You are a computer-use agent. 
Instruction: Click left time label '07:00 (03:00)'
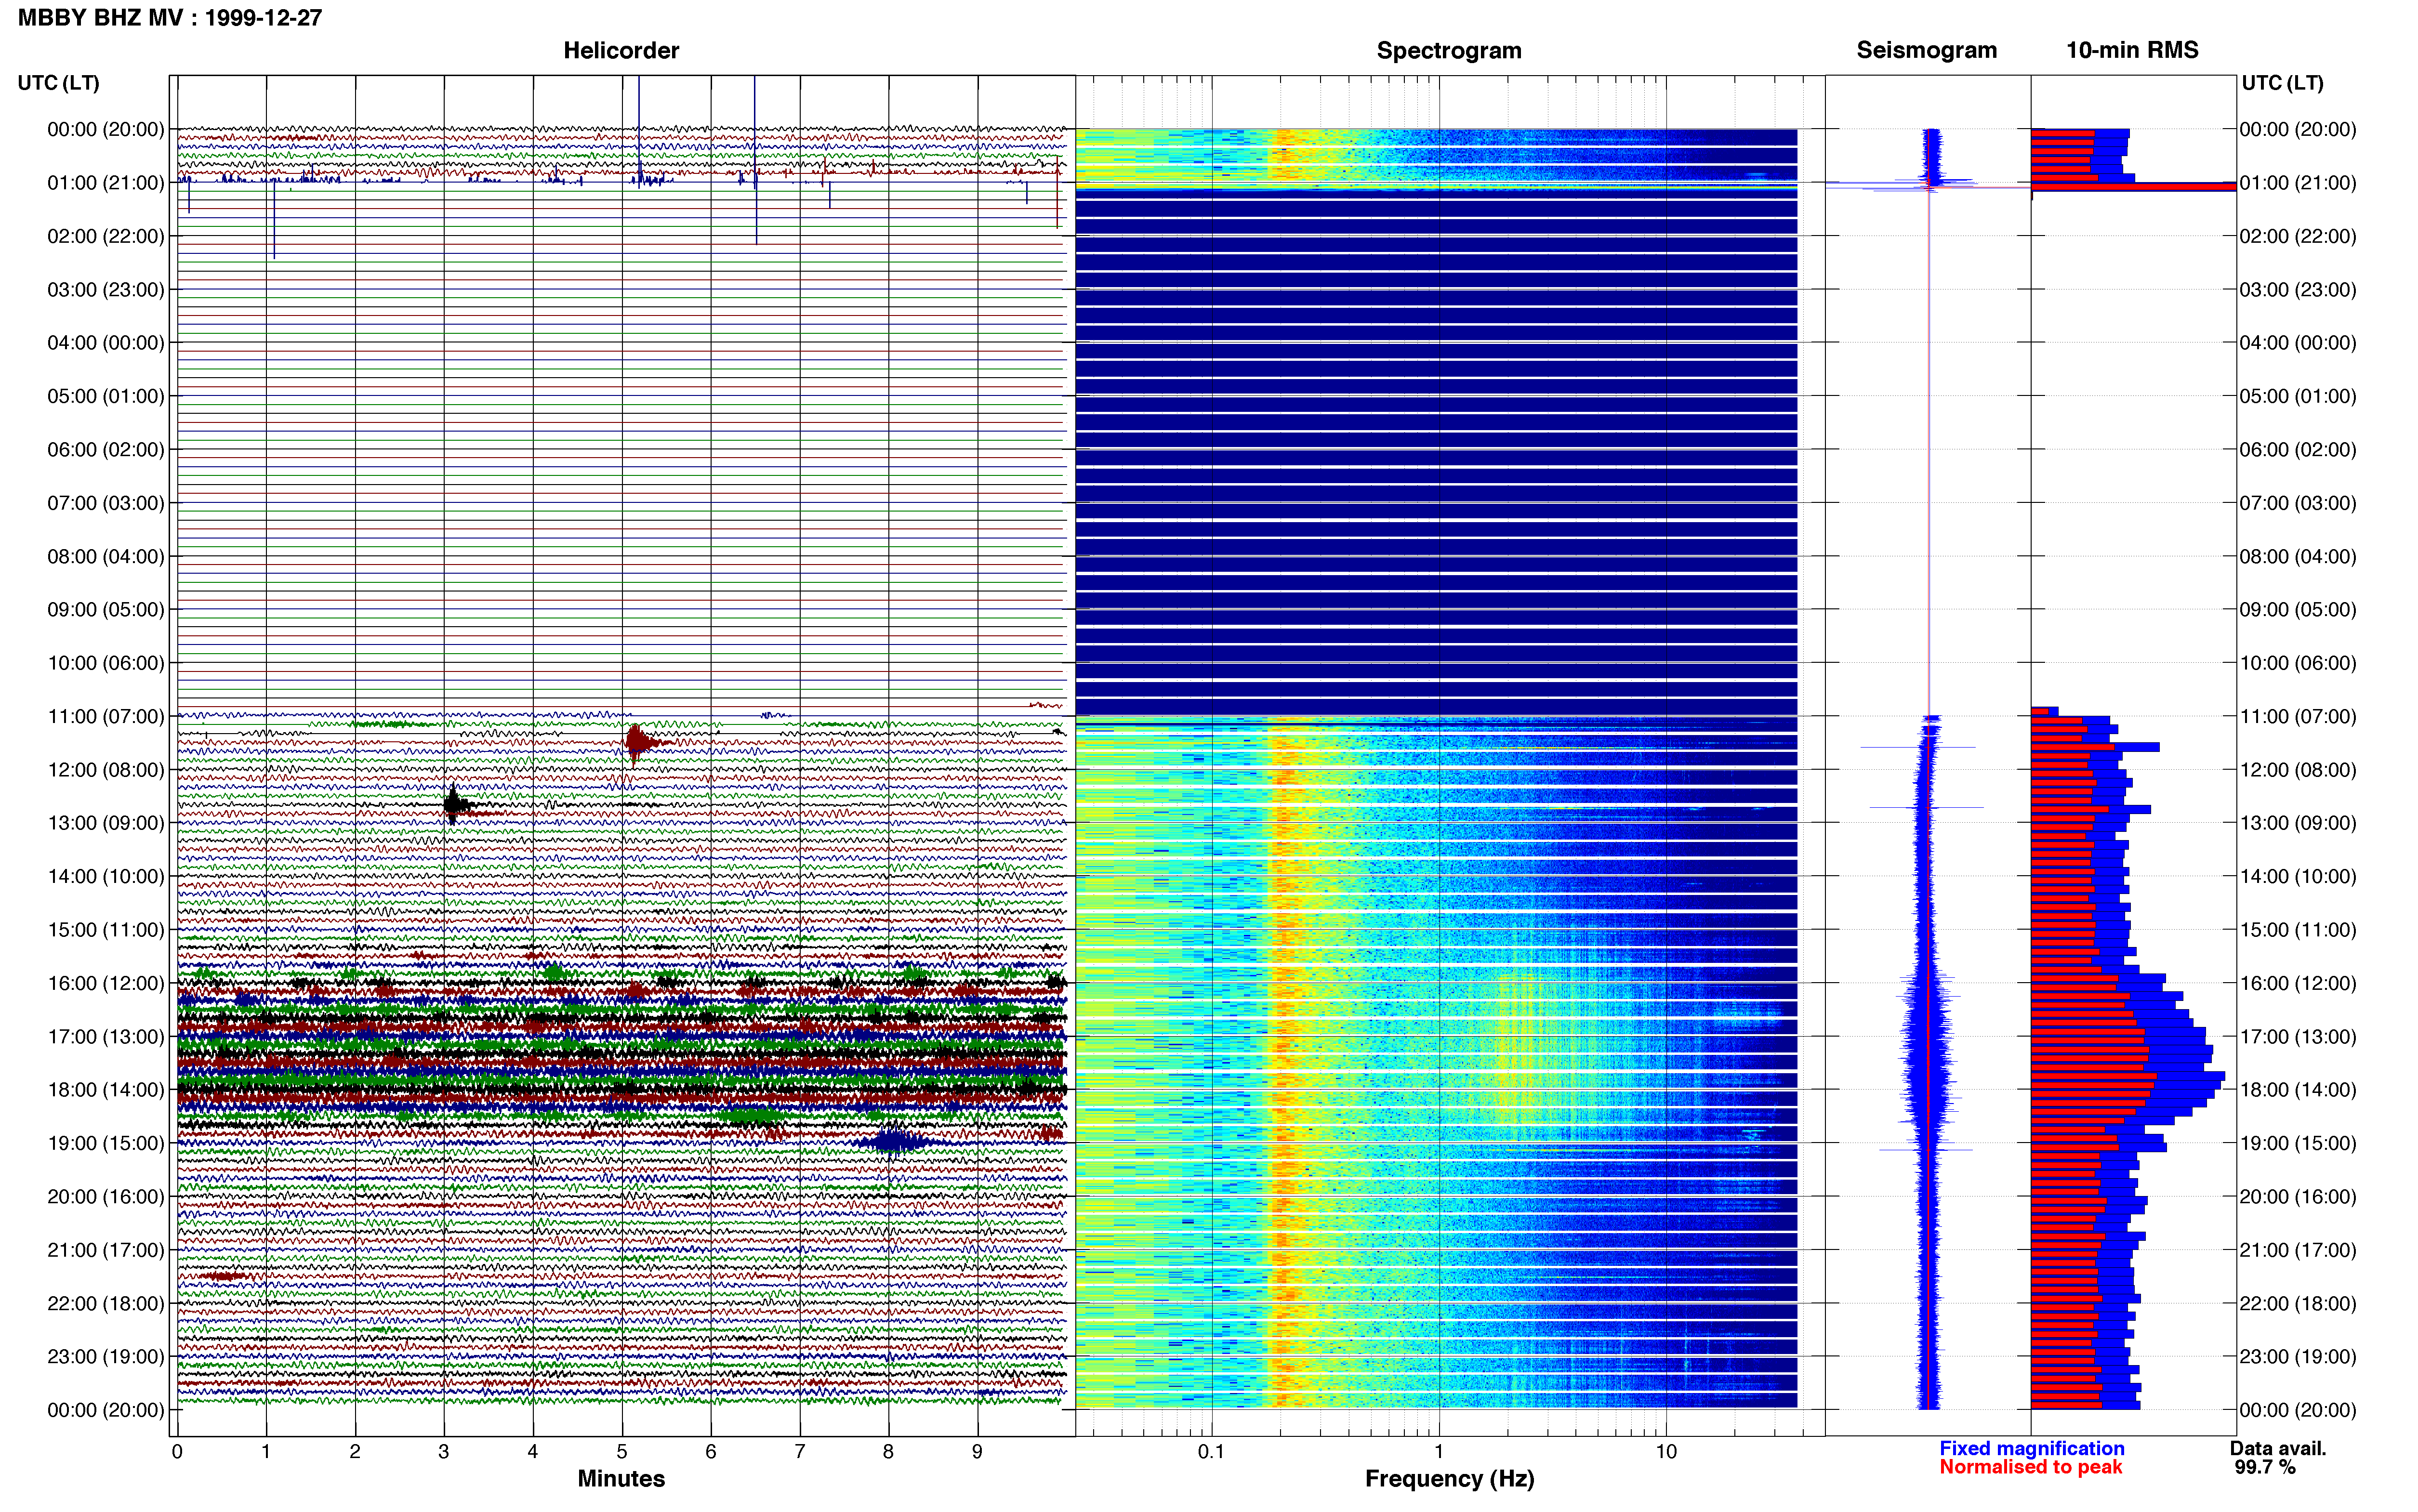point(106,503)
